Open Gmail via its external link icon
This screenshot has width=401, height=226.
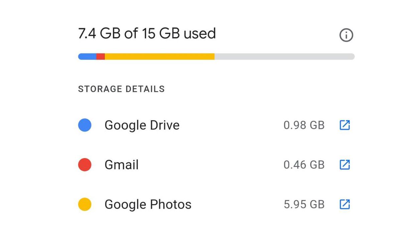(x=345, y=164)
